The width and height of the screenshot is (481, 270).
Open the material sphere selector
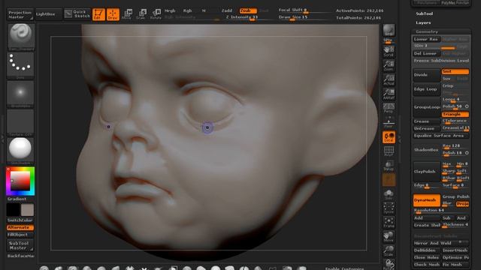[20, 150]
